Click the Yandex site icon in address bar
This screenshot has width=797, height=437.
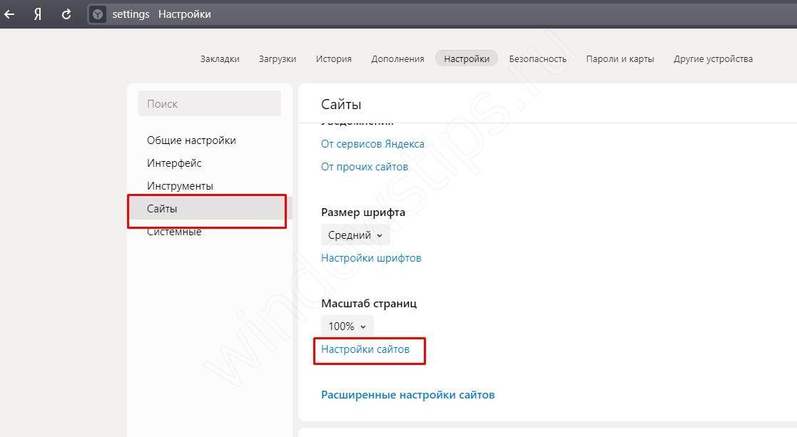click(x=98, y=14)
